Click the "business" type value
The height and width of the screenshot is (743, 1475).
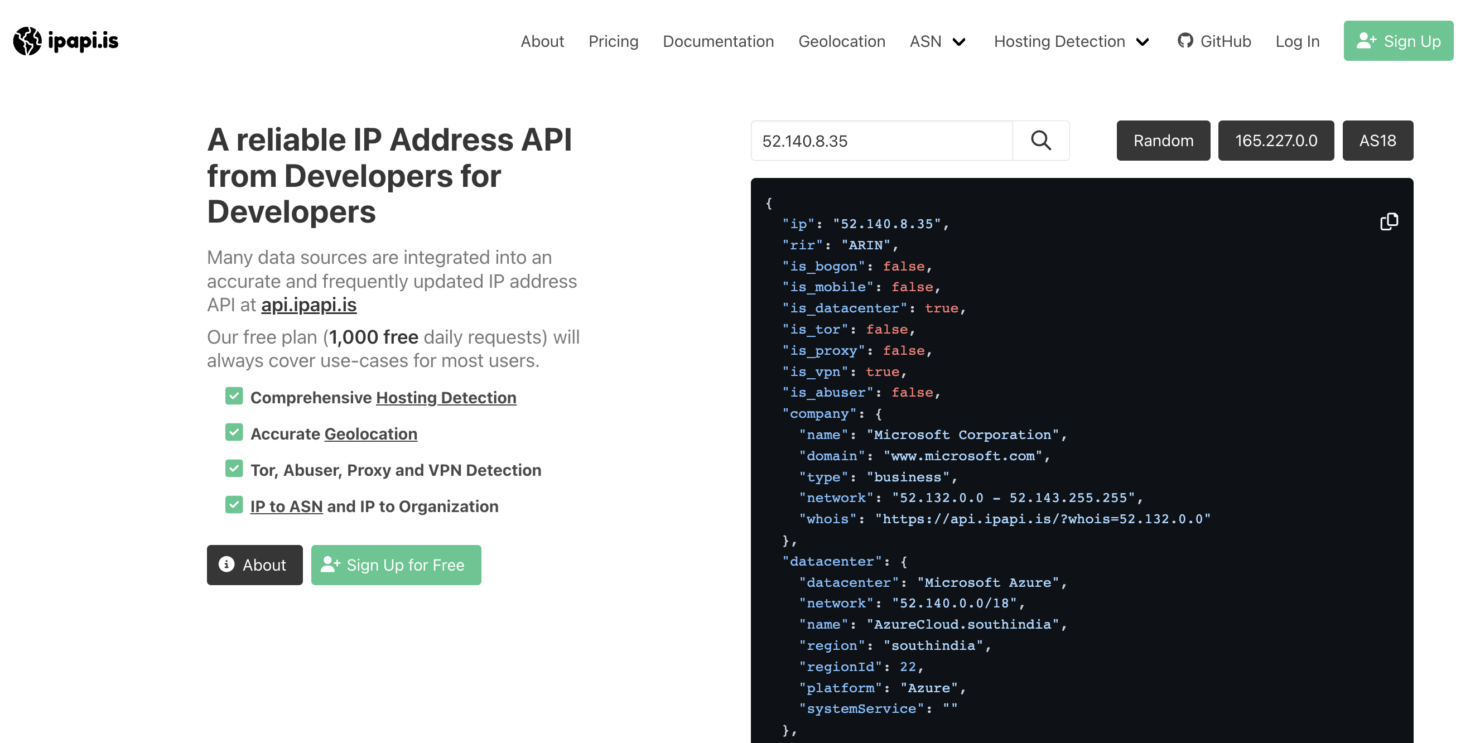908,477
